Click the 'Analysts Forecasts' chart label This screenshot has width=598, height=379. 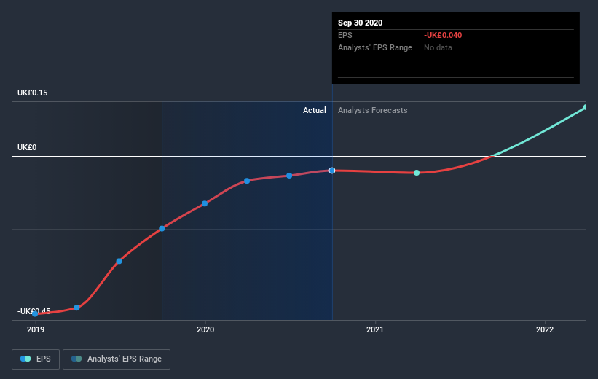[373, 110]
